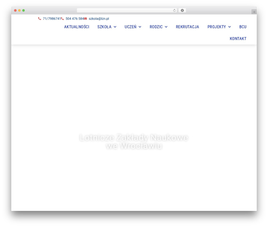Call the 71/7986741 phone number link
This screenshot has height=227, width=268.
(x=51, y=19)
